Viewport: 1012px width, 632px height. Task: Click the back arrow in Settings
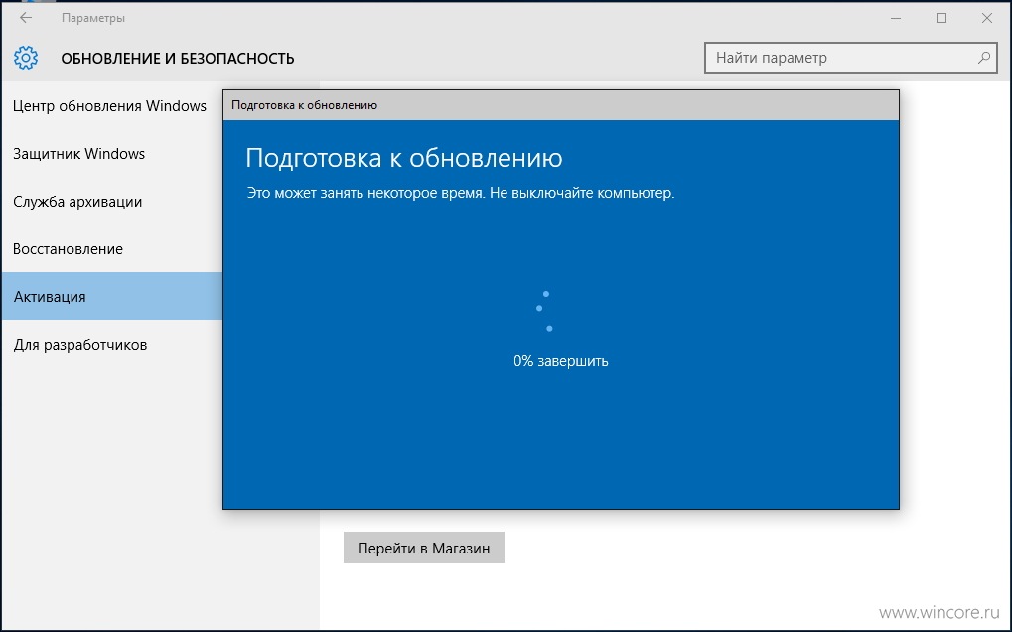click(26, 18)
